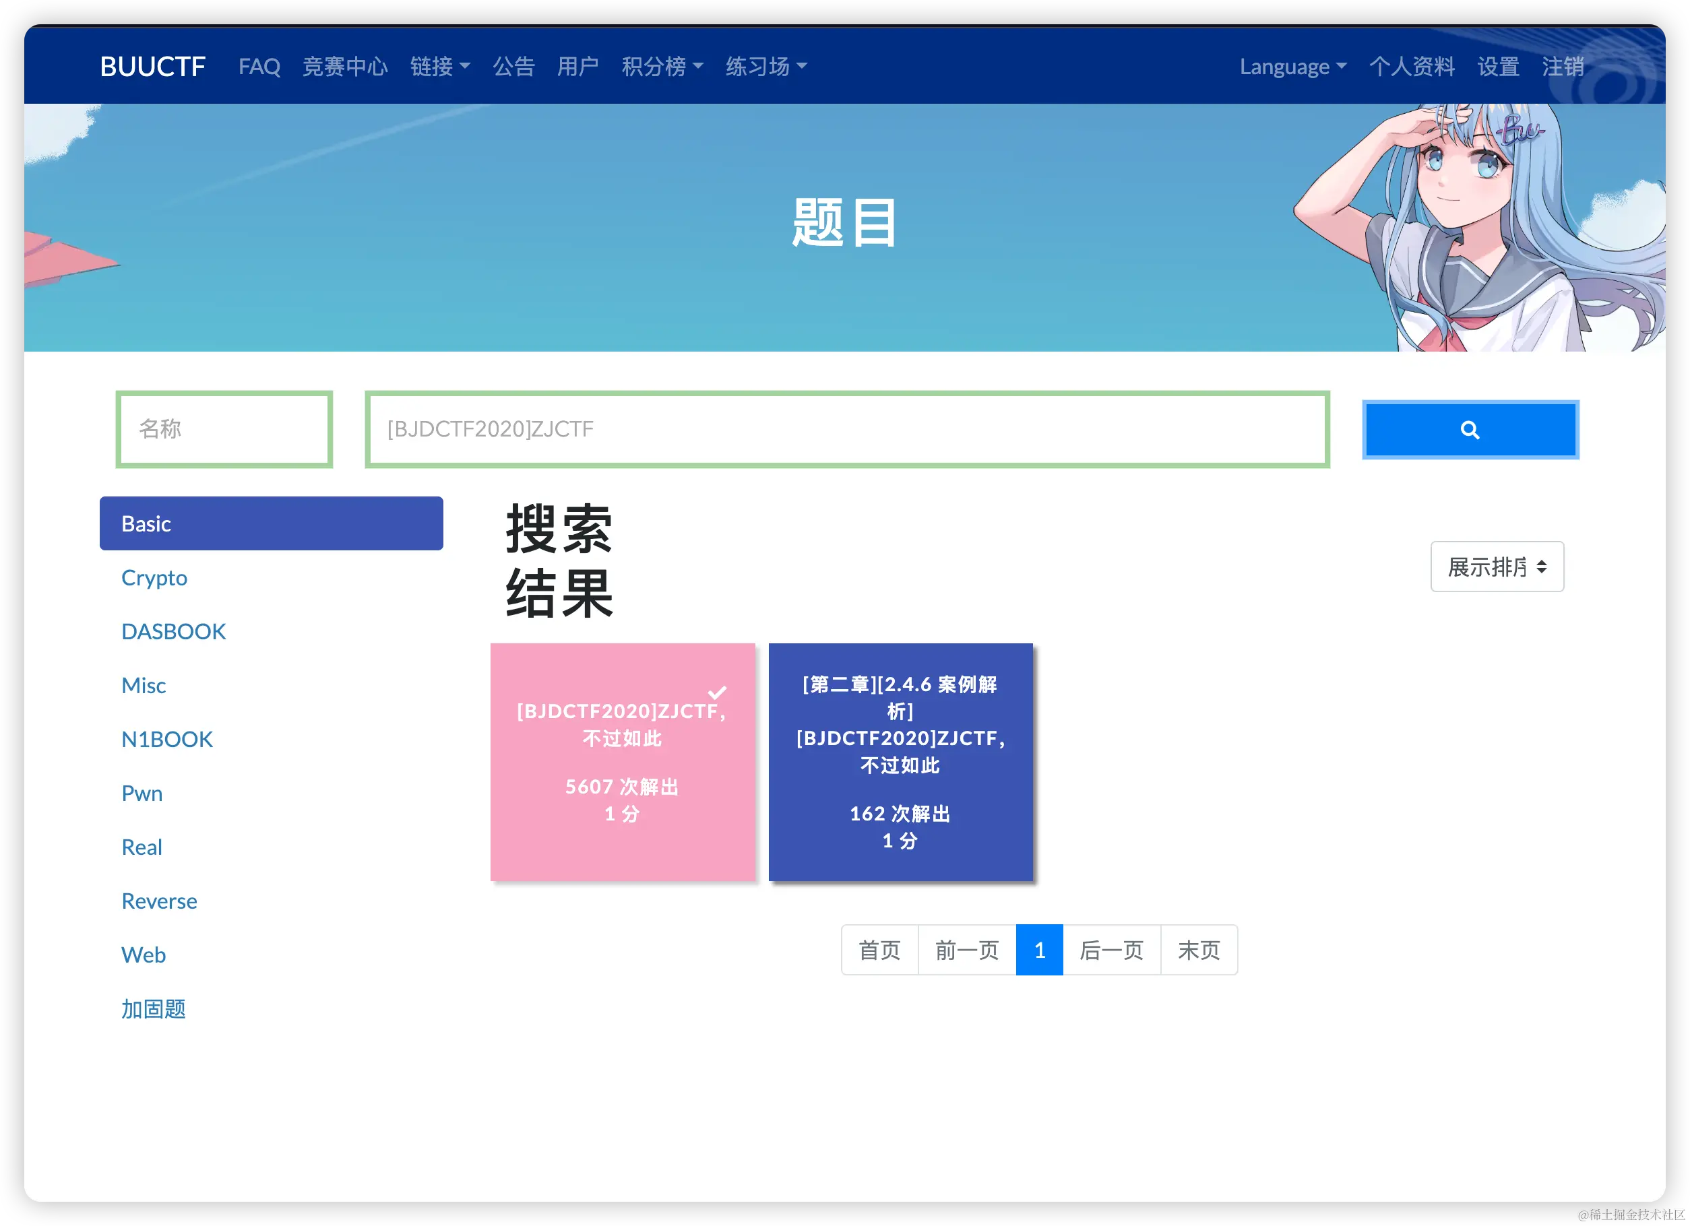Open the blue 第二章 ZJCTF challenge card
The image size is (1690, 1226).
click(900, 762)
